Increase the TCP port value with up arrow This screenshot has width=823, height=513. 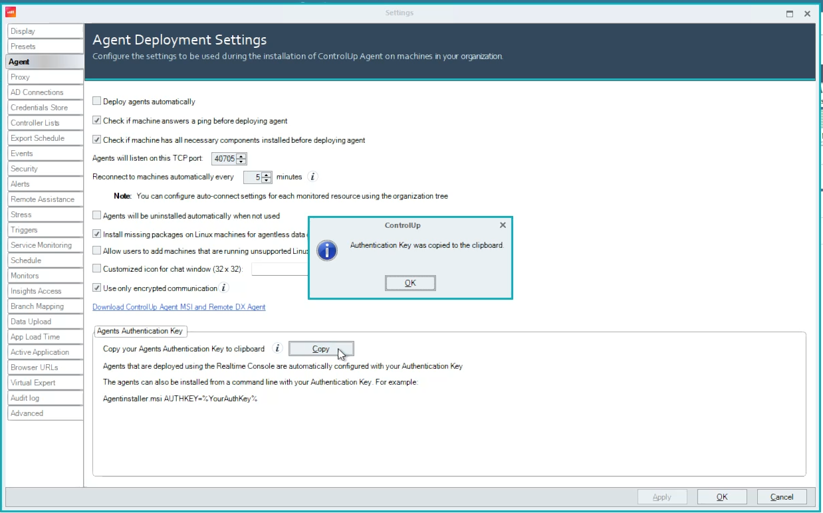241,156
